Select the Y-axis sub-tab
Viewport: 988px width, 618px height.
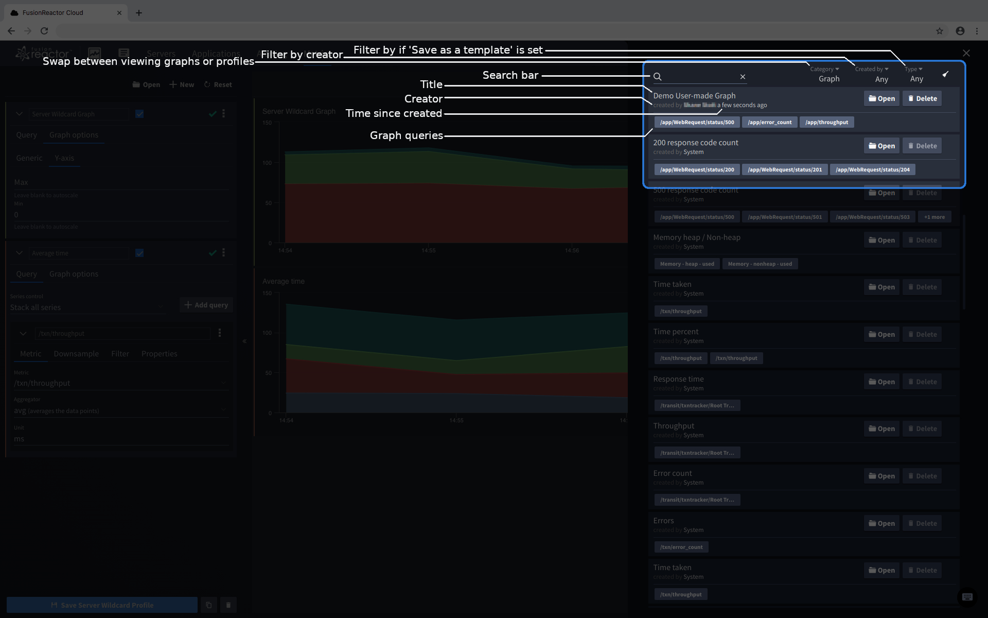[x=64, y=158]
